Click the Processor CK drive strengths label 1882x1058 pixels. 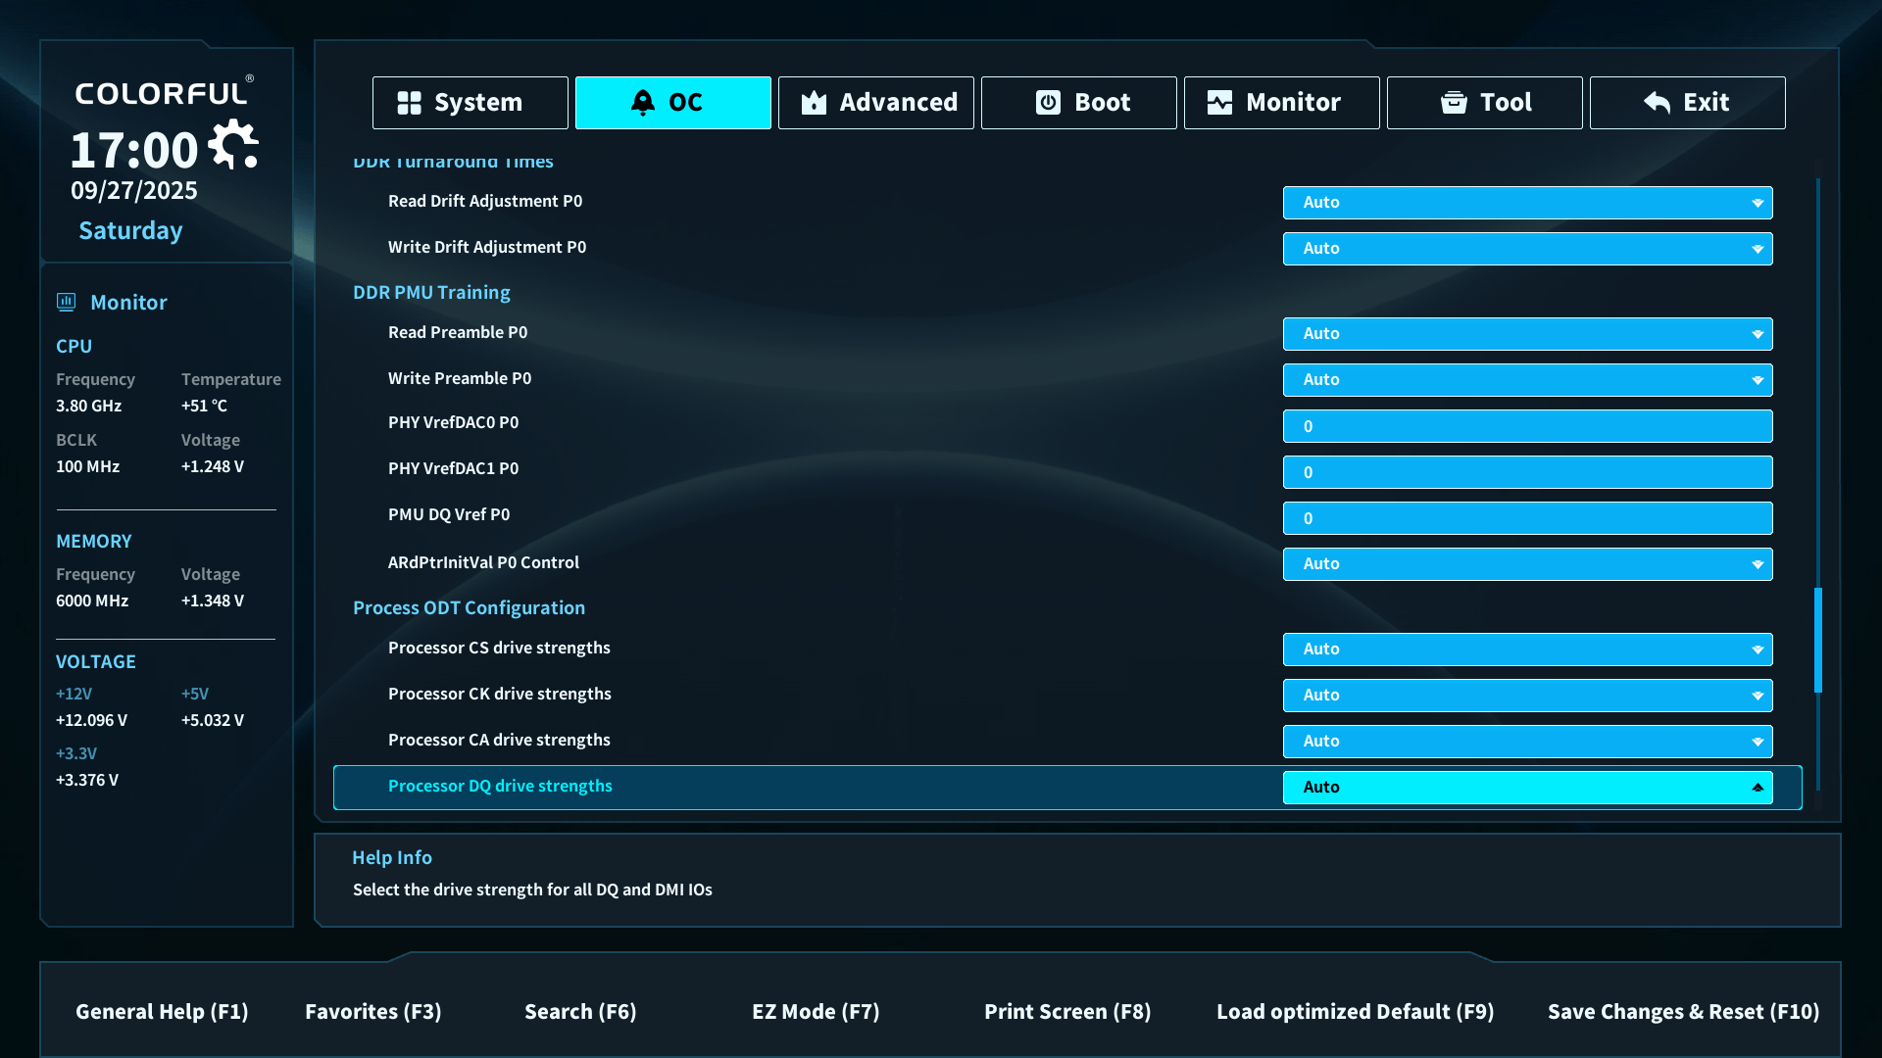point(500,694)
